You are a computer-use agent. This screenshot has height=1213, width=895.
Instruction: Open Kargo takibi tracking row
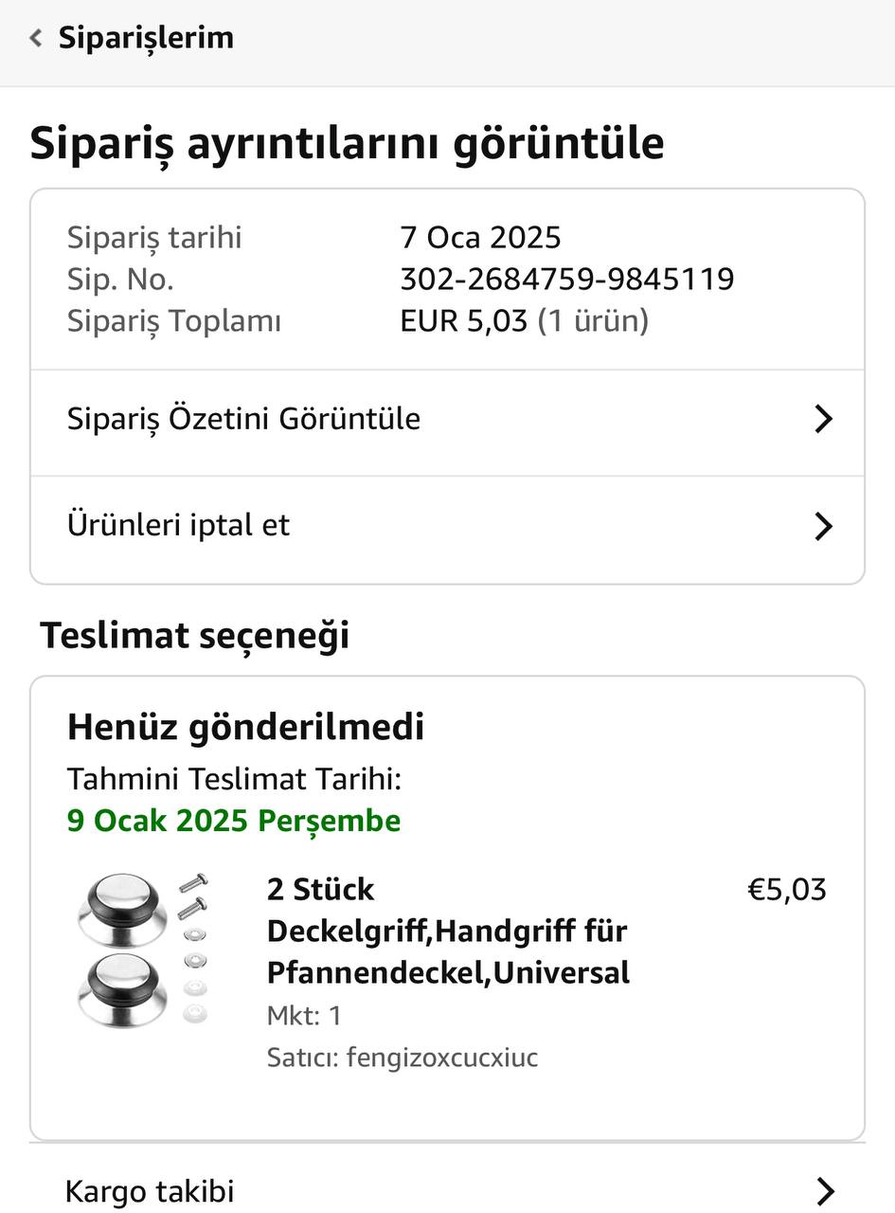(x=150, y=1191)
